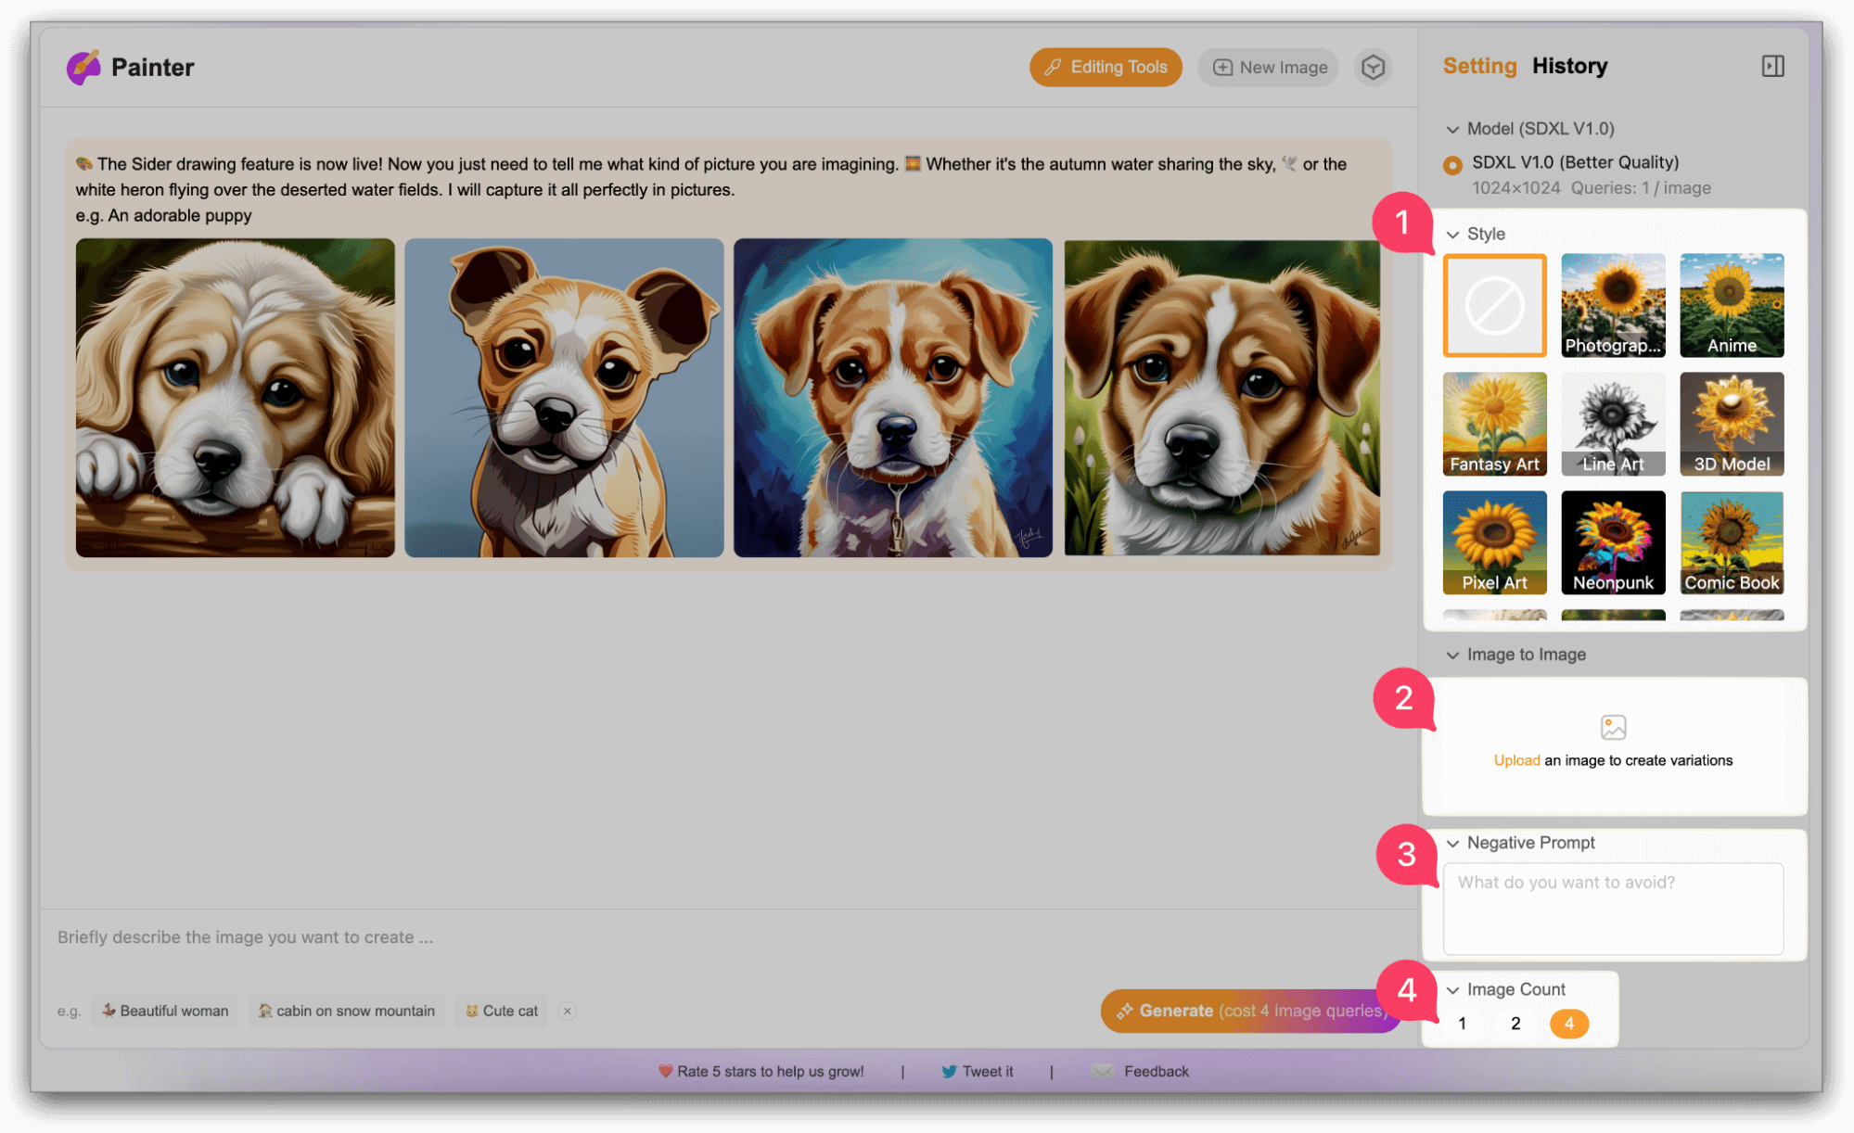Select the no-style (none) icon
The height and width of the screenshot is (1133, 1854).
[1494, 305]
